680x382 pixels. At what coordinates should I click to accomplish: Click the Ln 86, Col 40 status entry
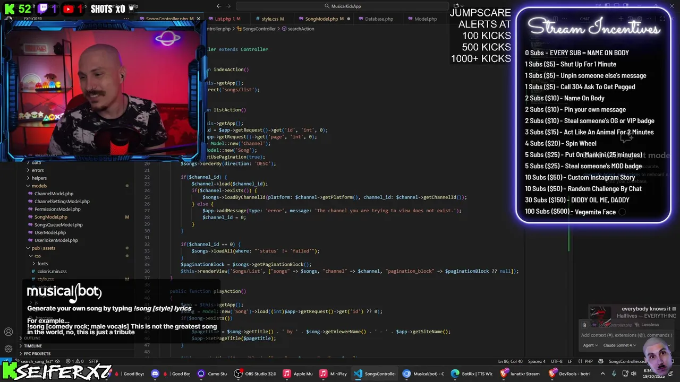pos(511,361)
